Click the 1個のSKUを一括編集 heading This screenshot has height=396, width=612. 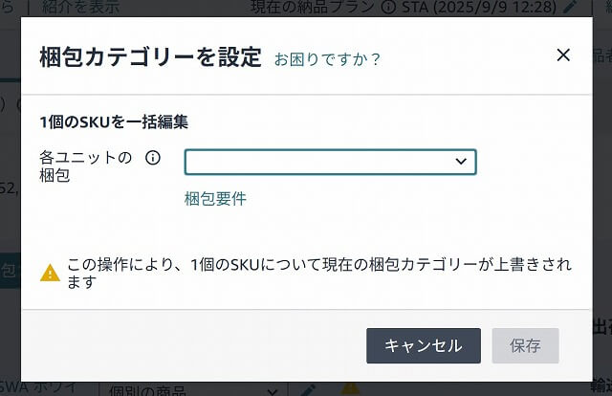(114, 122)
